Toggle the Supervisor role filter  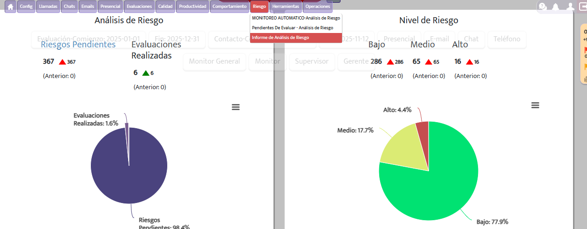[312, 61]
